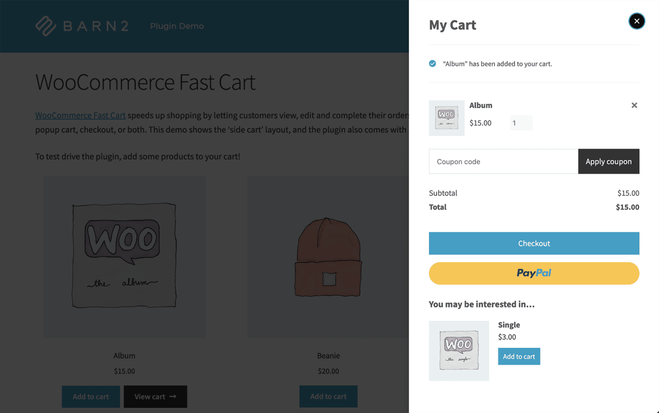Image resolution: width=659 pixels, height=413 pixels.
Task: Open the WooCommerce Fast Cart link
Action: 80,115
